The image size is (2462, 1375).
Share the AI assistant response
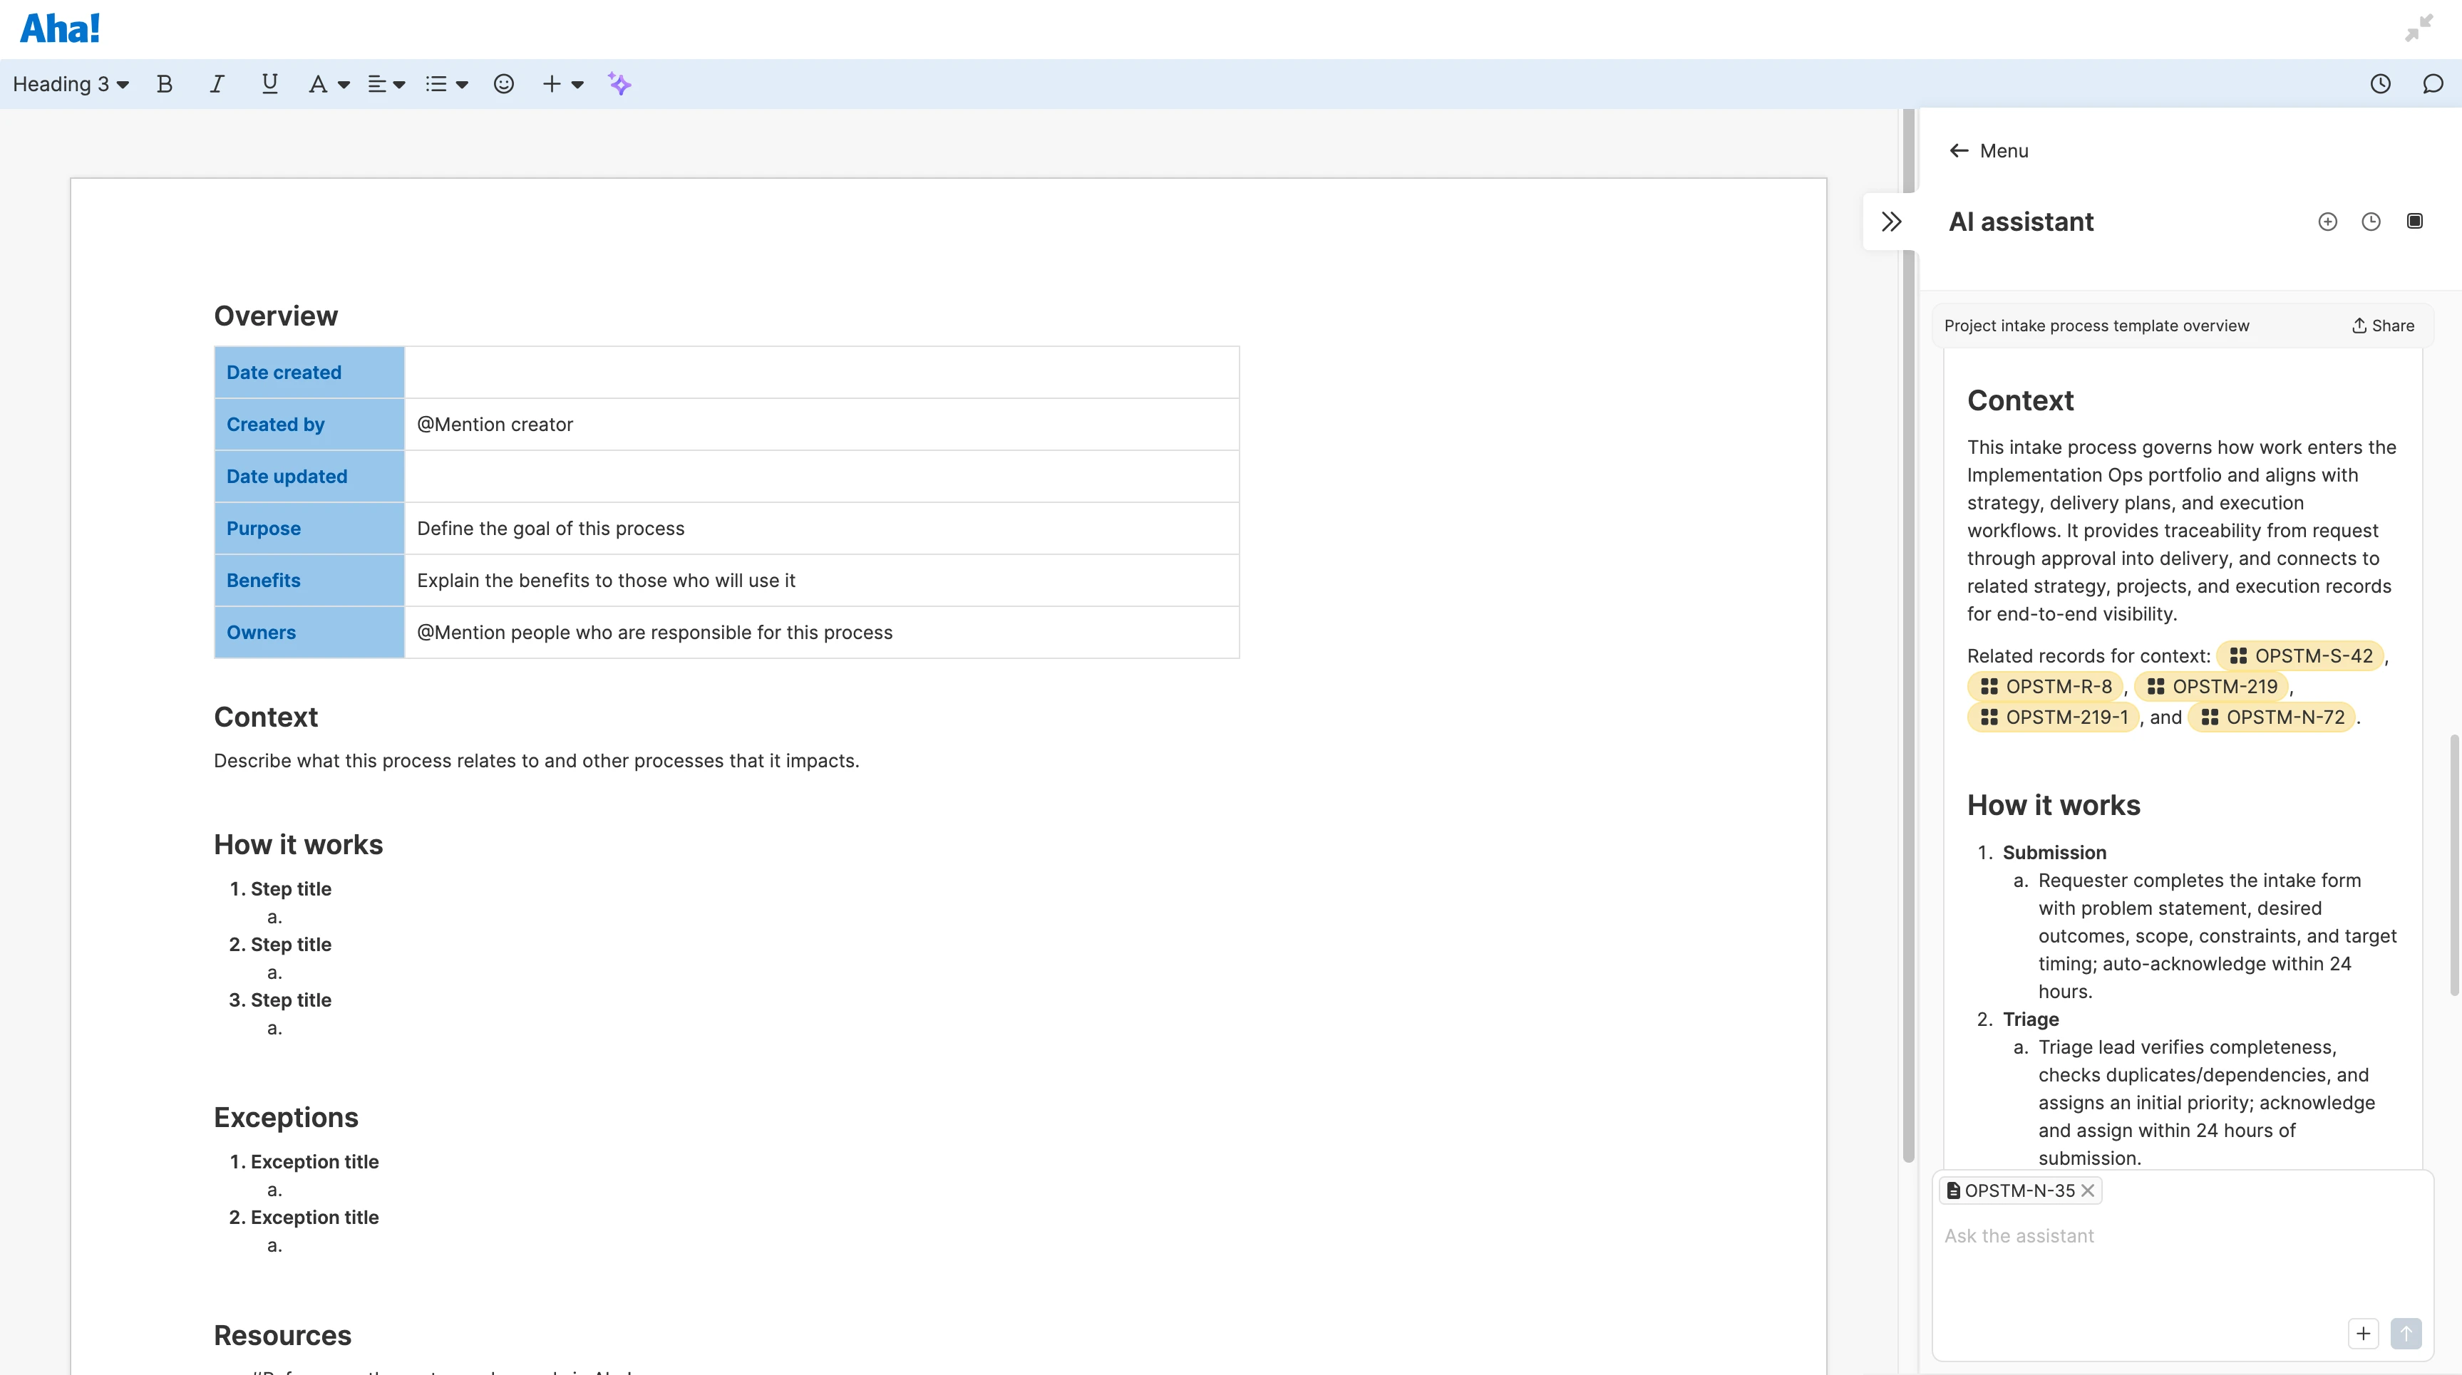tap(2381, 325)
